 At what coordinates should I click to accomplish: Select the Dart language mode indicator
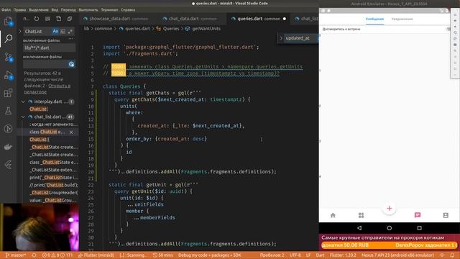point(320,255)
